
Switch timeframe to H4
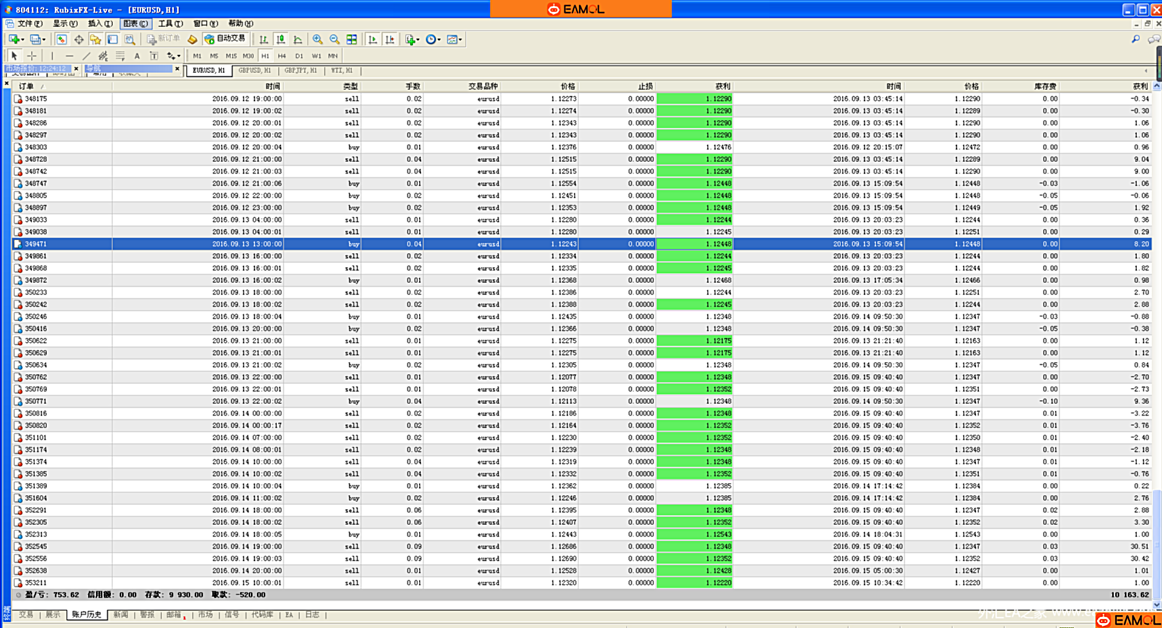click(281, 56)
